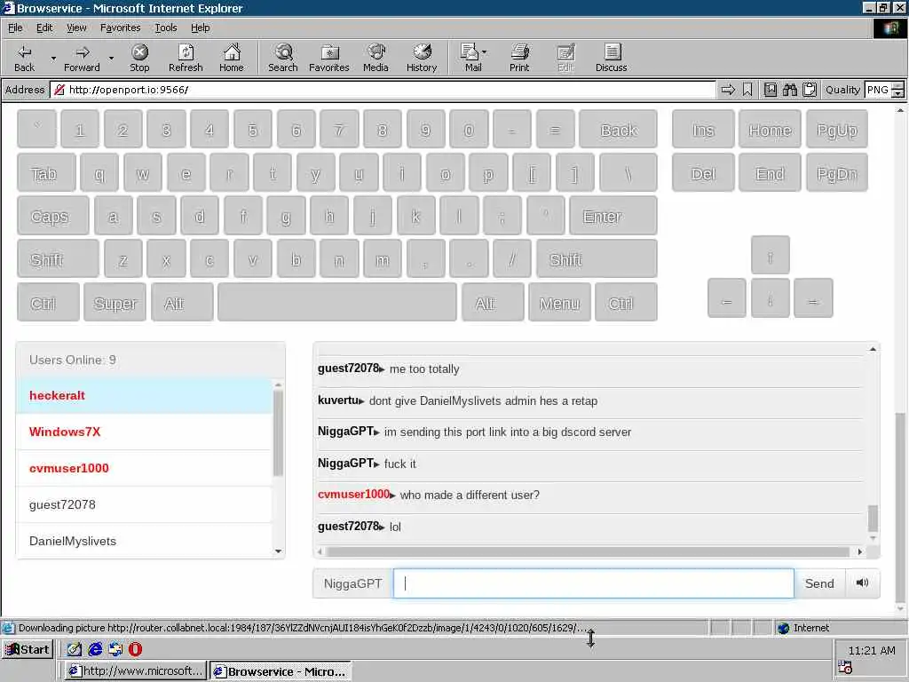Open the Edit menu
909x682 pixels.
click(44, 28)
